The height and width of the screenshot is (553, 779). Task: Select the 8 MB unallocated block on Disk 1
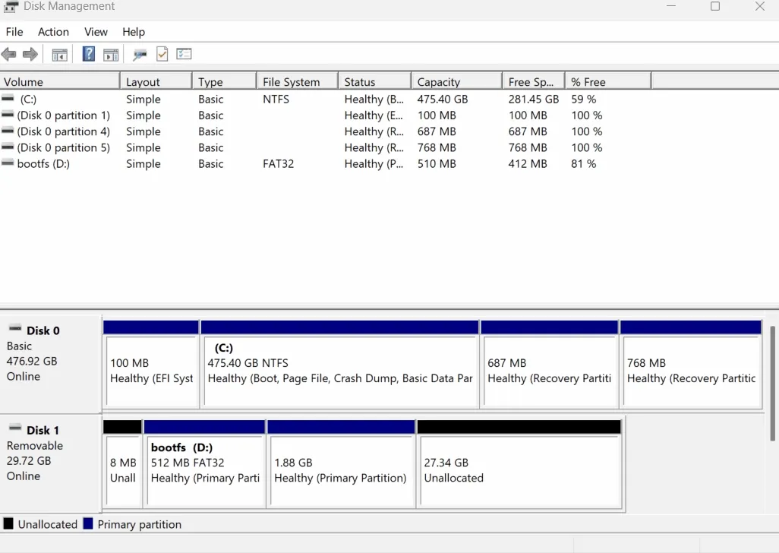123,464
